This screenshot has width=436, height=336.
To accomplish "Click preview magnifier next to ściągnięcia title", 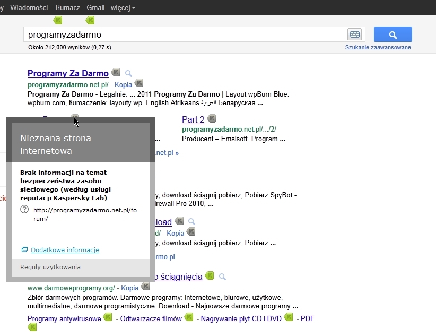I will (222, 277).
